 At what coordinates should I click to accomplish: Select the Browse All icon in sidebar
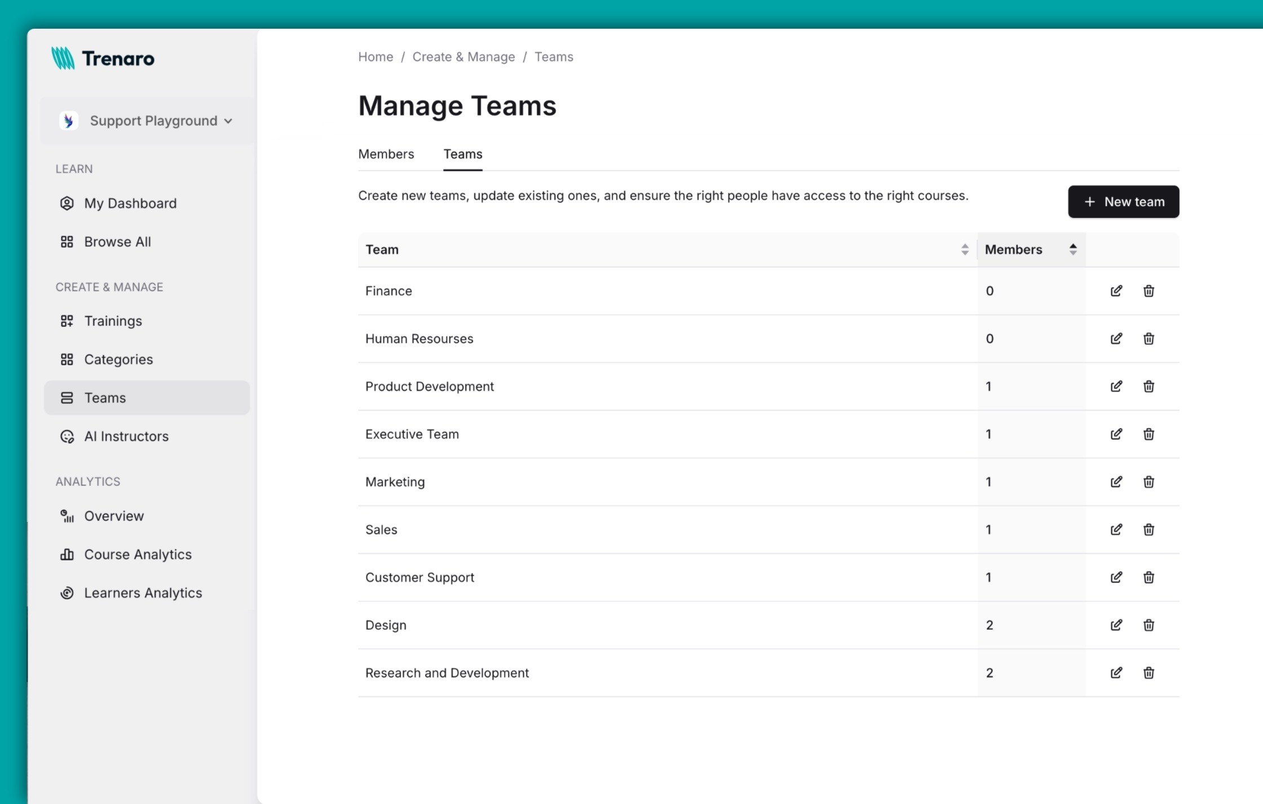click(x=67, y=241)
